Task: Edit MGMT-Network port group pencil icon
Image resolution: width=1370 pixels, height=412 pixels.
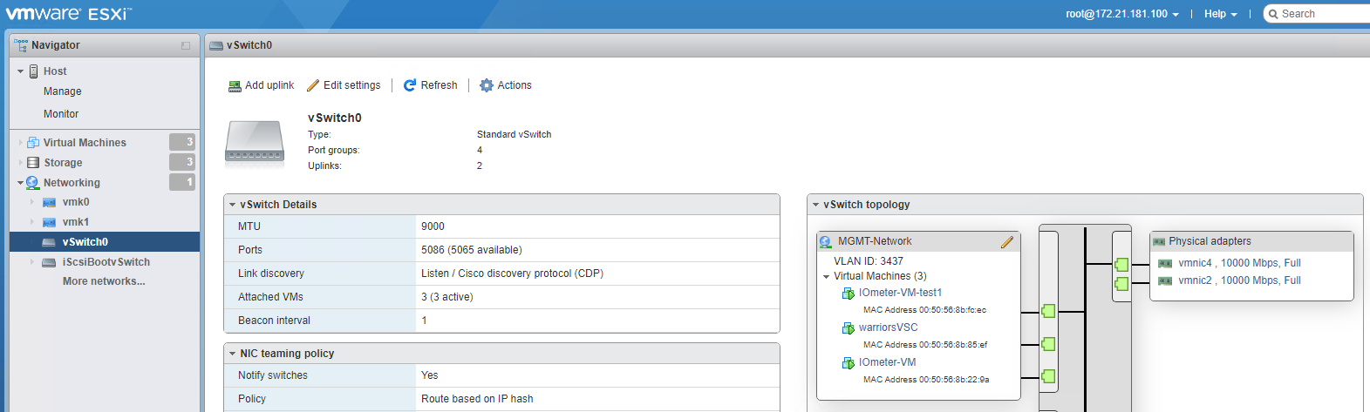Action: [x=1007, y=242]
